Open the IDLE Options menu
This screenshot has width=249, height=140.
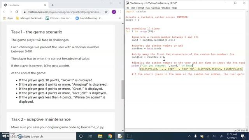156,8
